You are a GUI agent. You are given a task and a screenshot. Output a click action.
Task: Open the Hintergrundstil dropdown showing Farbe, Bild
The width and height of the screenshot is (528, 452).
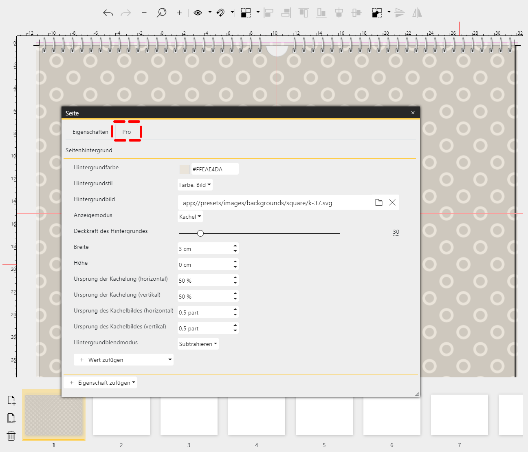(195, 185)
